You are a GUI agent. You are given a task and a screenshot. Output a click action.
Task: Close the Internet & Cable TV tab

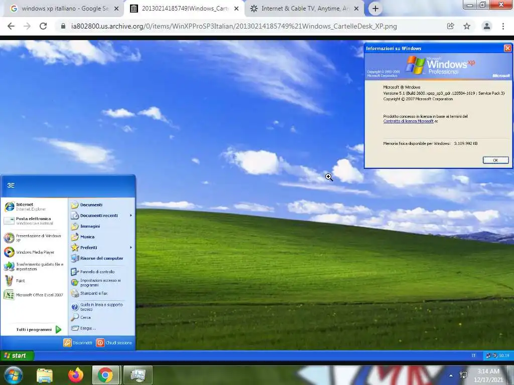pyautogui.click(x=356, y=9)
